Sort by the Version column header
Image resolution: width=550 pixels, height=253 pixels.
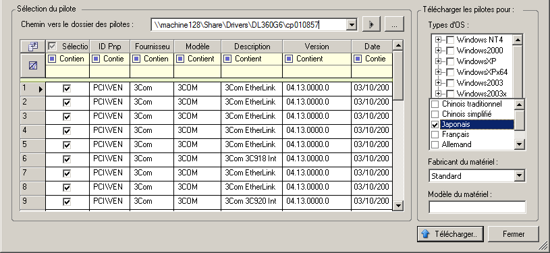pyautogui.click(x=317, y=47)
